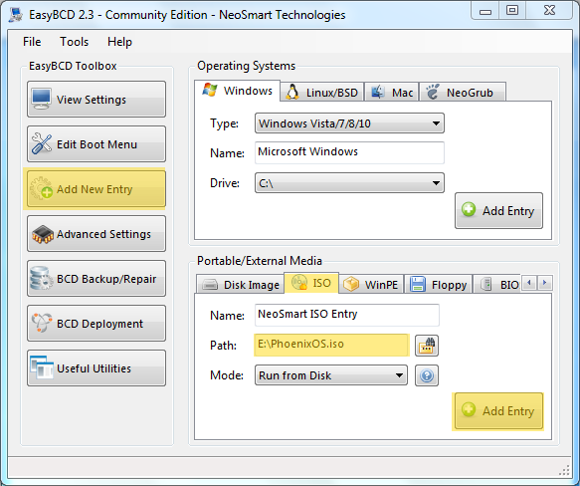Image resolution: width=580 pixels, height=486 pixels.
Task: Expand the Windows Type dropdown
Action: 349,123
